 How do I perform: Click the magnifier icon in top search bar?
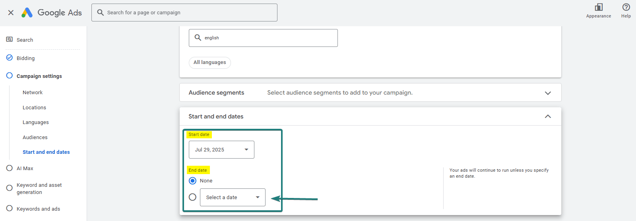tap(101, 13)
